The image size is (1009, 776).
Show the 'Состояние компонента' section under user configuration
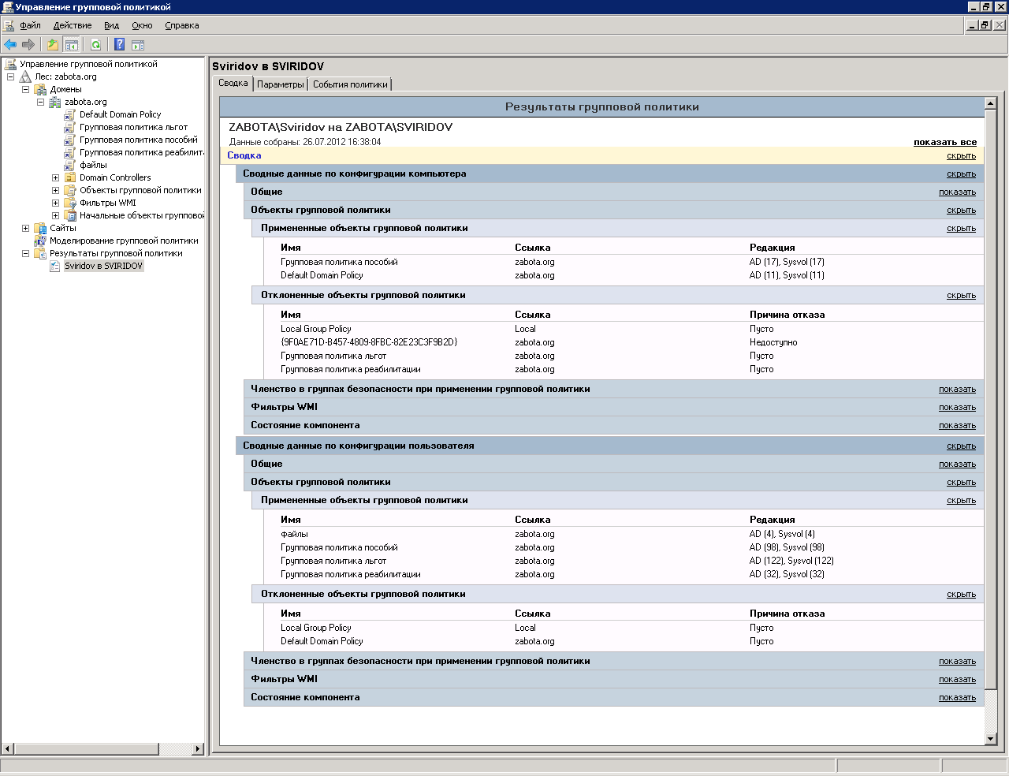tap(957, 697)
